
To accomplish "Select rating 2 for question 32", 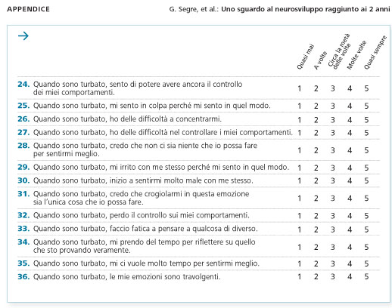I will point(316,216).
